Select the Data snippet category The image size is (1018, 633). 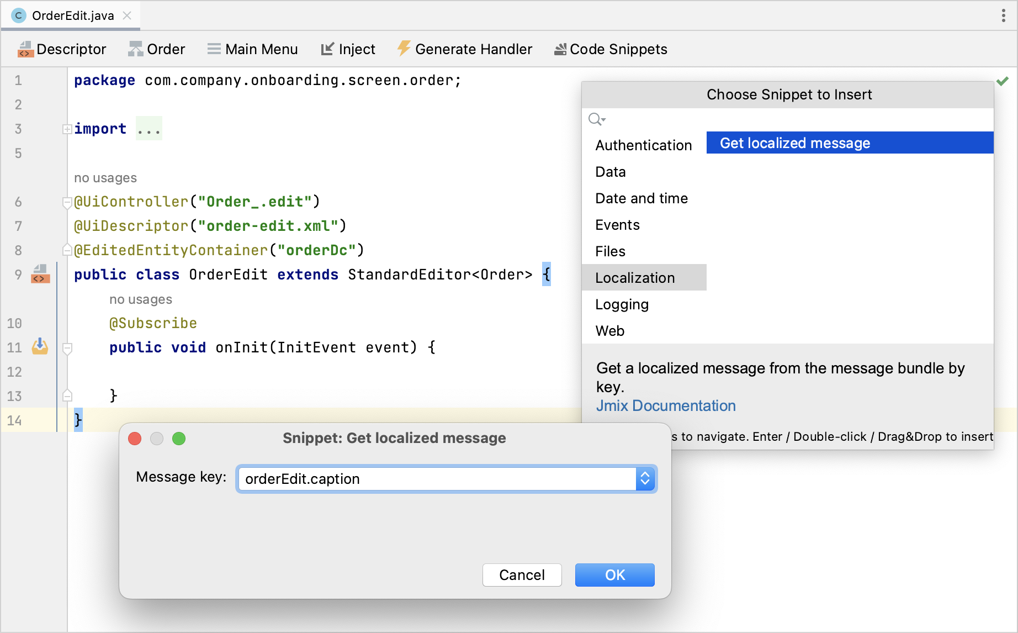644,172
